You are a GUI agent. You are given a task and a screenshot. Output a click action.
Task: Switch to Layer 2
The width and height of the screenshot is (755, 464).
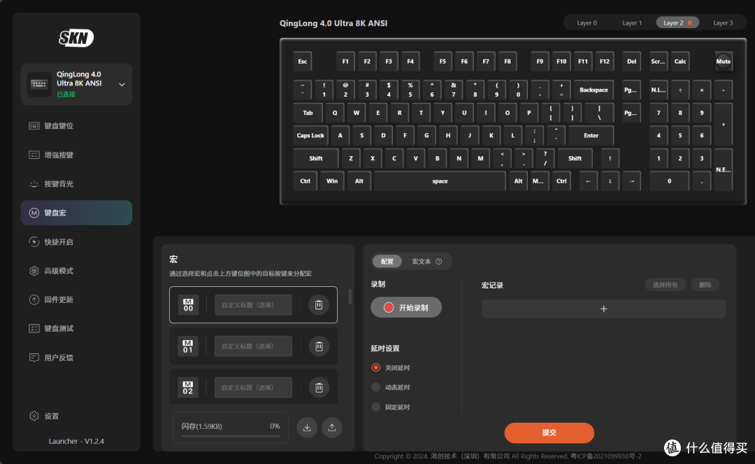click(x=677, y=22)
